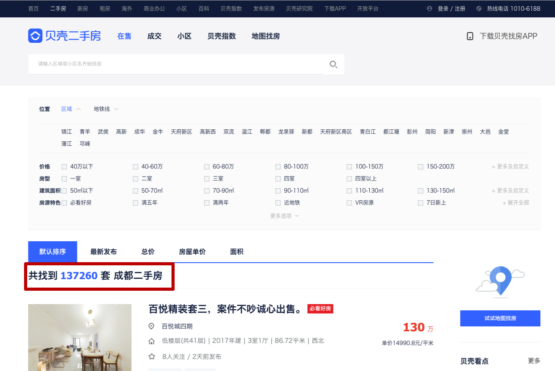Select the 最新发布 sort tab
Image resolution: width=555 pixels, height=371 pixels.
[x=103, y=252]
